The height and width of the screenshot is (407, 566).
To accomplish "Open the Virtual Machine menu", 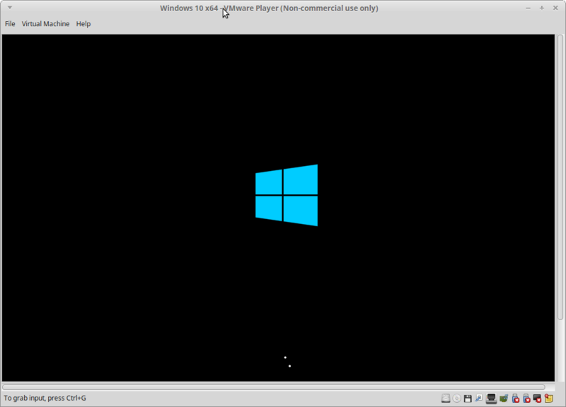I will pos(45,24).
